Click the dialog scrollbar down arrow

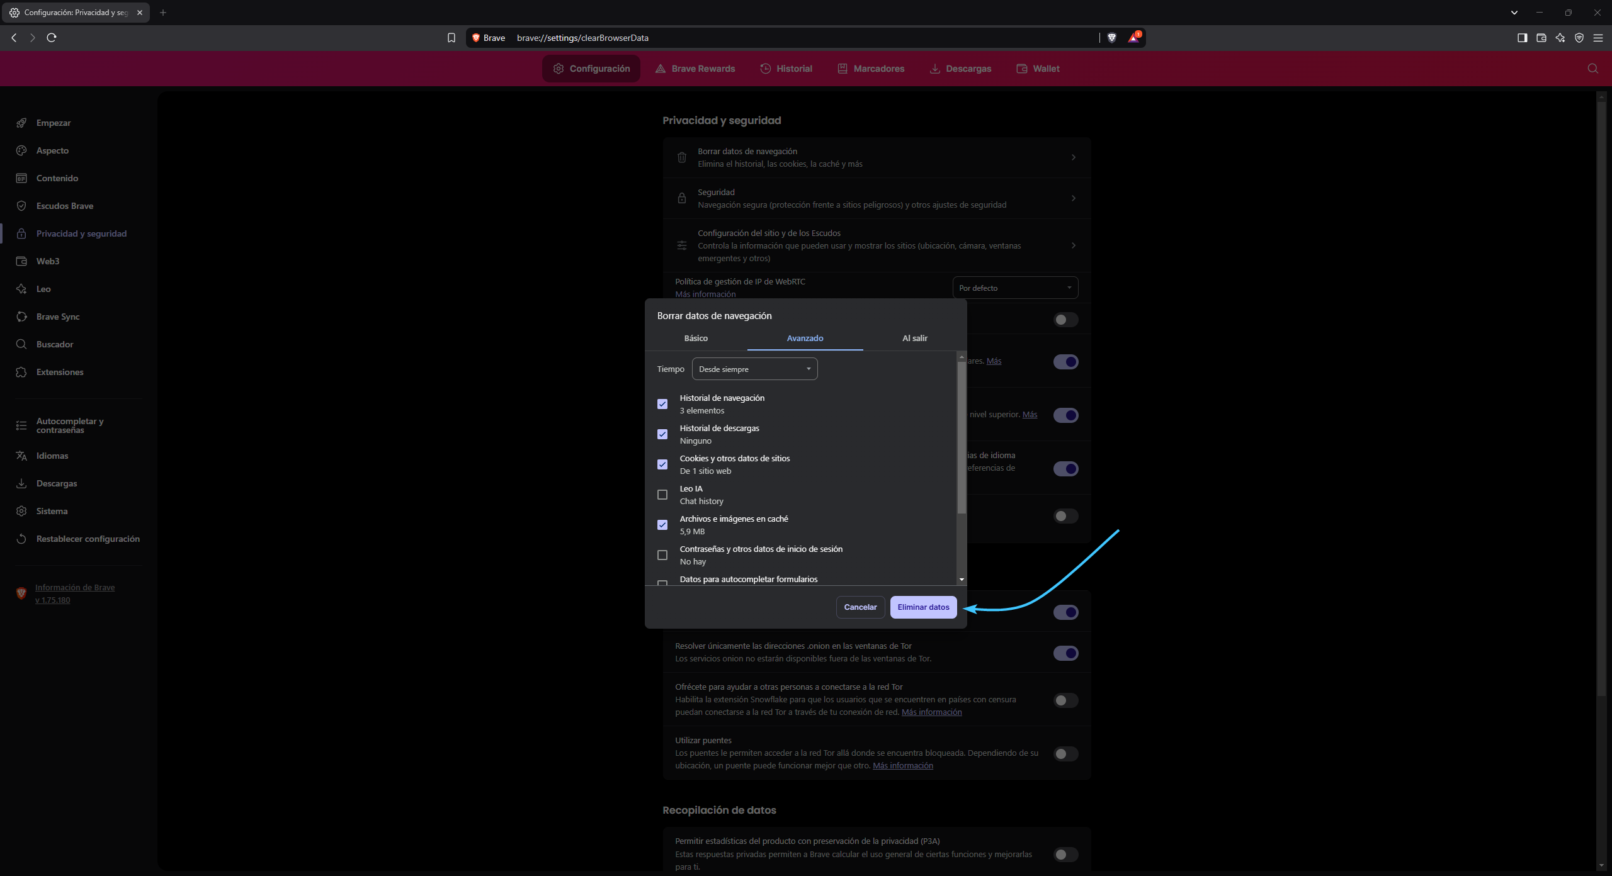click(x=962, y=580)
